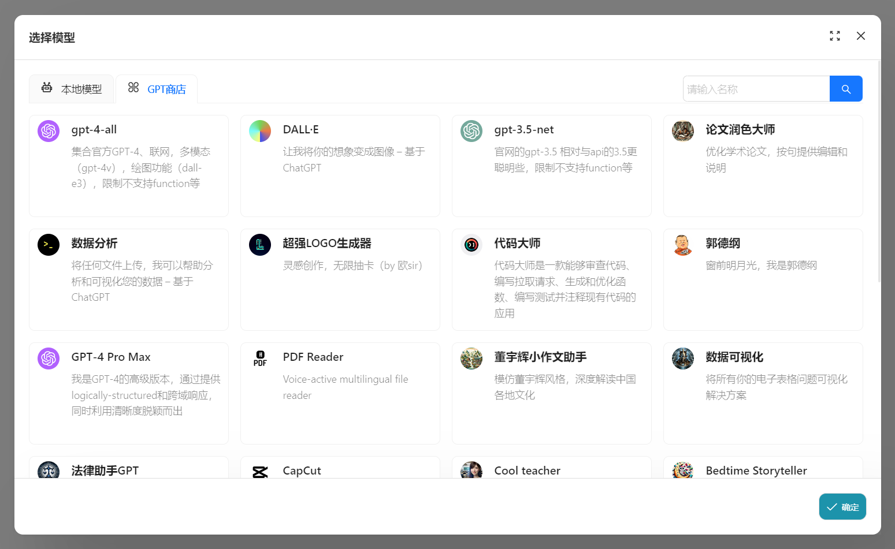This screenshot has width=895, height=549.
Task: Select the 法律助手GPT title
Action: [x=105, y=471]
